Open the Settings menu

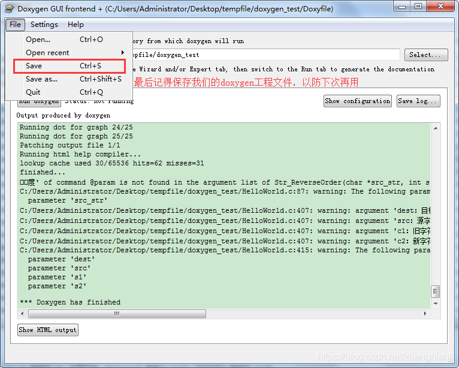[x=44, y=25]
